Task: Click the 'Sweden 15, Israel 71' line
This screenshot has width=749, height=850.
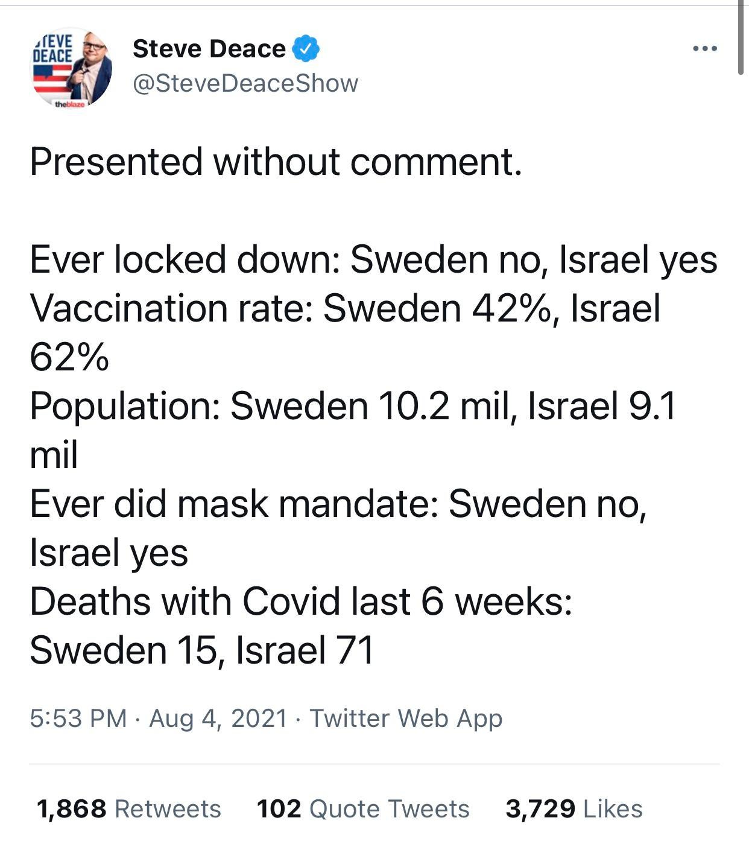Action: point(202,650)
